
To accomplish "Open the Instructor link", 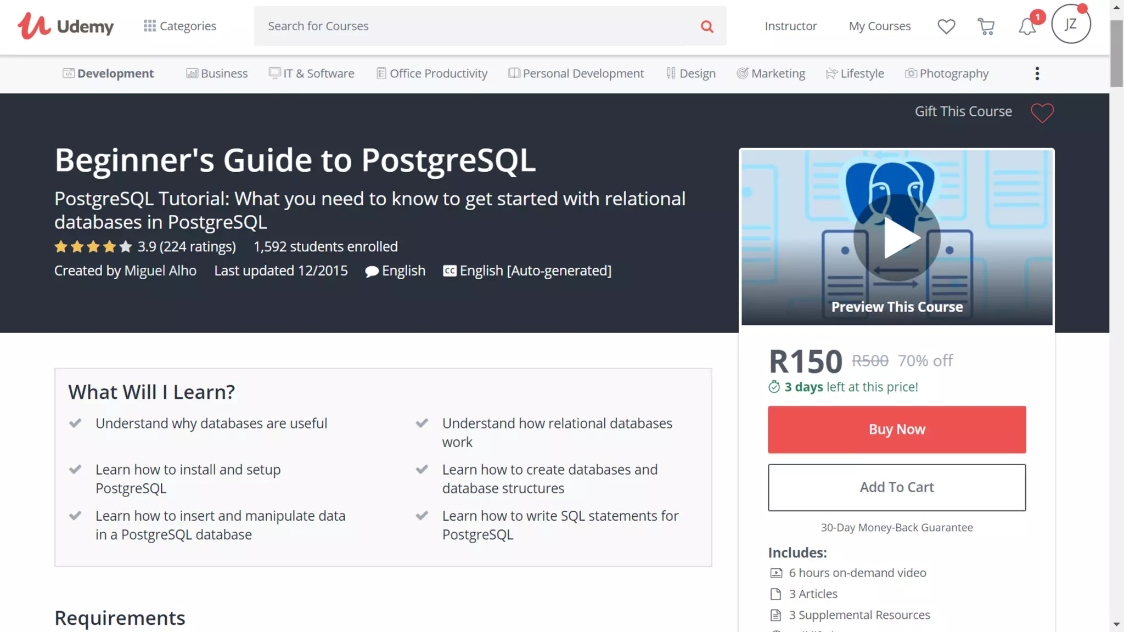I will point(790,26).
